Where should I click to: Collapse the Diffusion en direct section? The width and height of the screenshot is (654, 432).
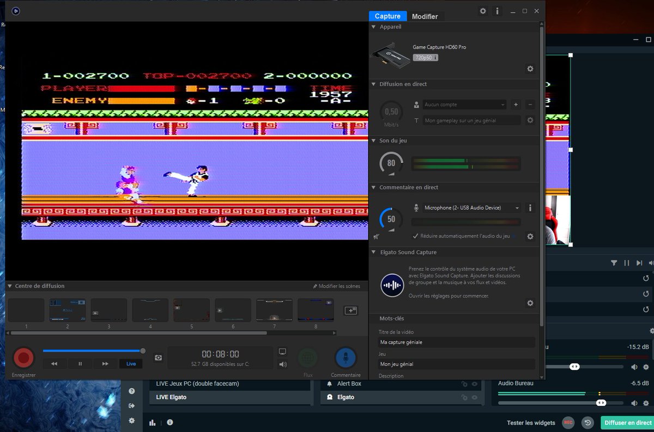click(x=374, y=84)
